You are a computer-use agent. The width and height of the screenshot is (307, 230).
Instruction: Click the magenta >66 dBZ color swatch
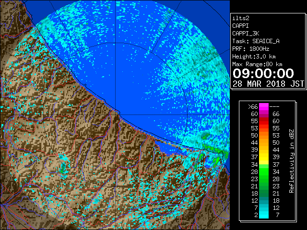pyautogui.click(x=264, y=107)
